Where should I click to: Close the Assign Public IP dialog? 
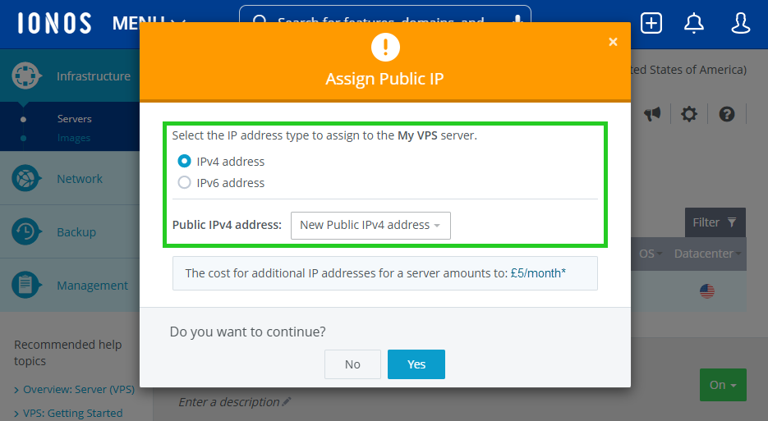coord(613,42)
